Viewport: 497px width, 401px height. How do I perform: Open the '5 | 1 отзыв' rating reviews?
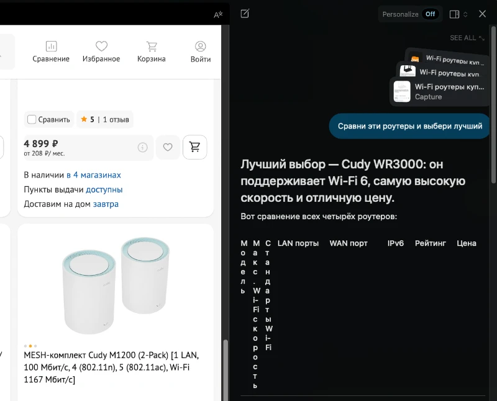click(105, 119)
